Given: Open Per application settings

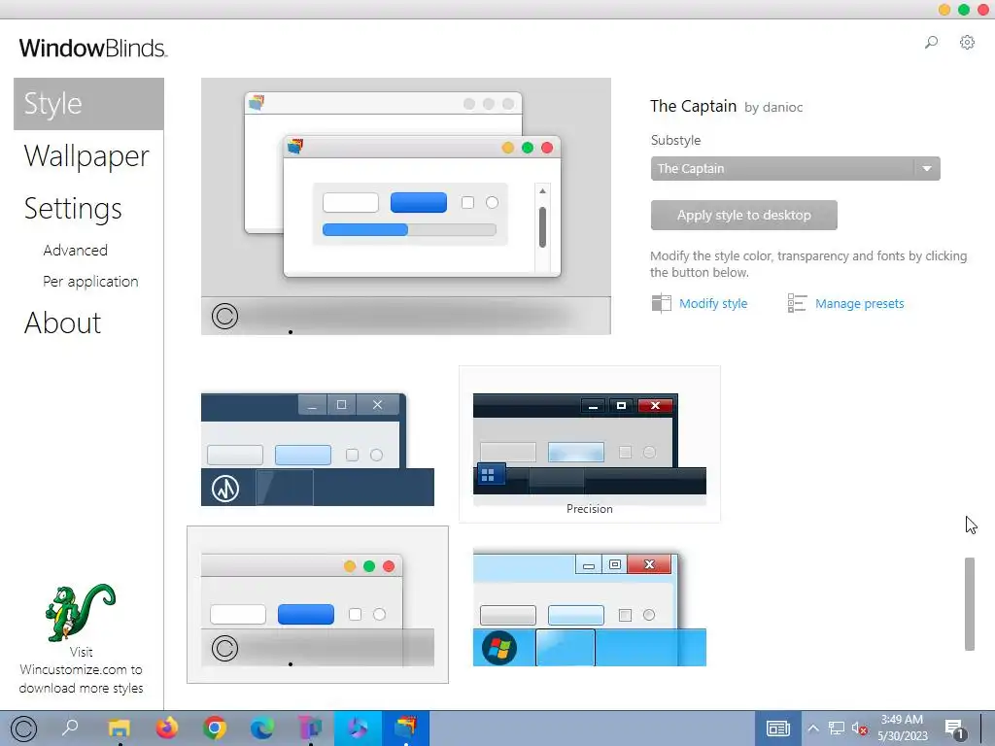Looking at the screenshot, I should pos(90,281).
